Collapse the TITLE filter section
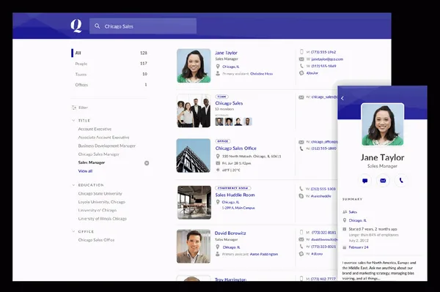The image size is (440, 292). pos(73,120)
